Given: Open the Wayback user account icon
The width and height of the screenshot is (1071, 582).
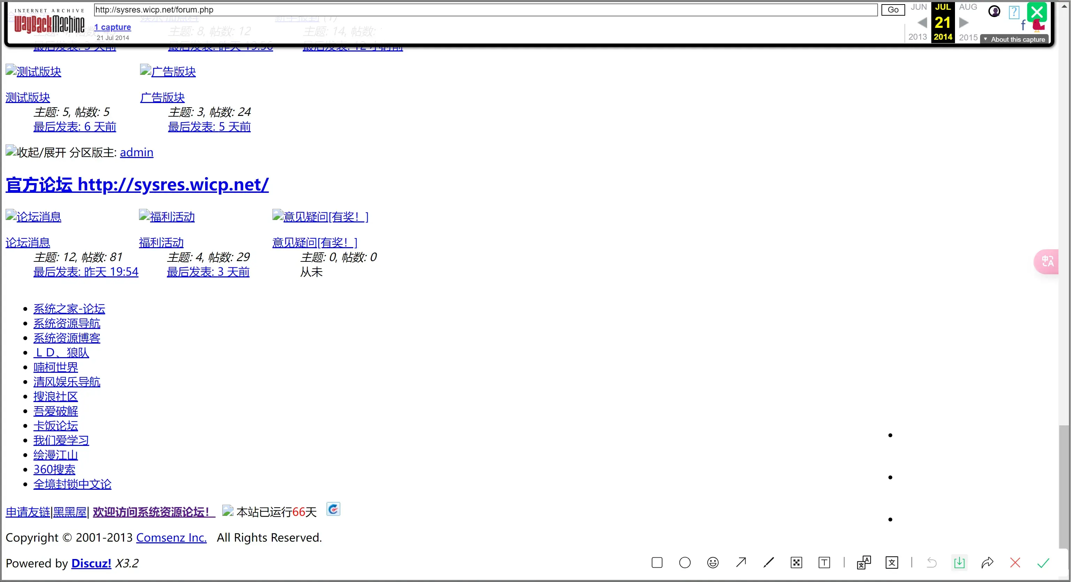Looking at the screenshot, I should [x=994, y=11].
